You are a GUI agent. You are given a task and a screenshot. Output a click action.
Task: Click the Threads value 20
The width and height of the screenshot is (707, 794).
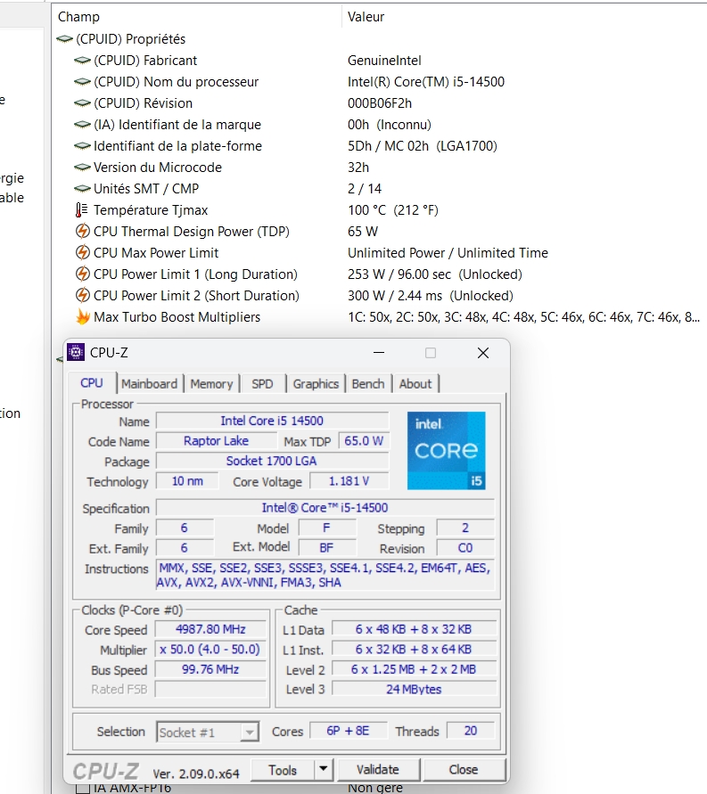[471, 731]
